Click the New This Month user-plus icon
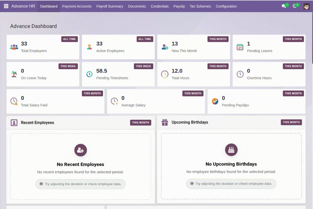Image resolution: width=313 pixels, height=209 pixels. (165, 47)
